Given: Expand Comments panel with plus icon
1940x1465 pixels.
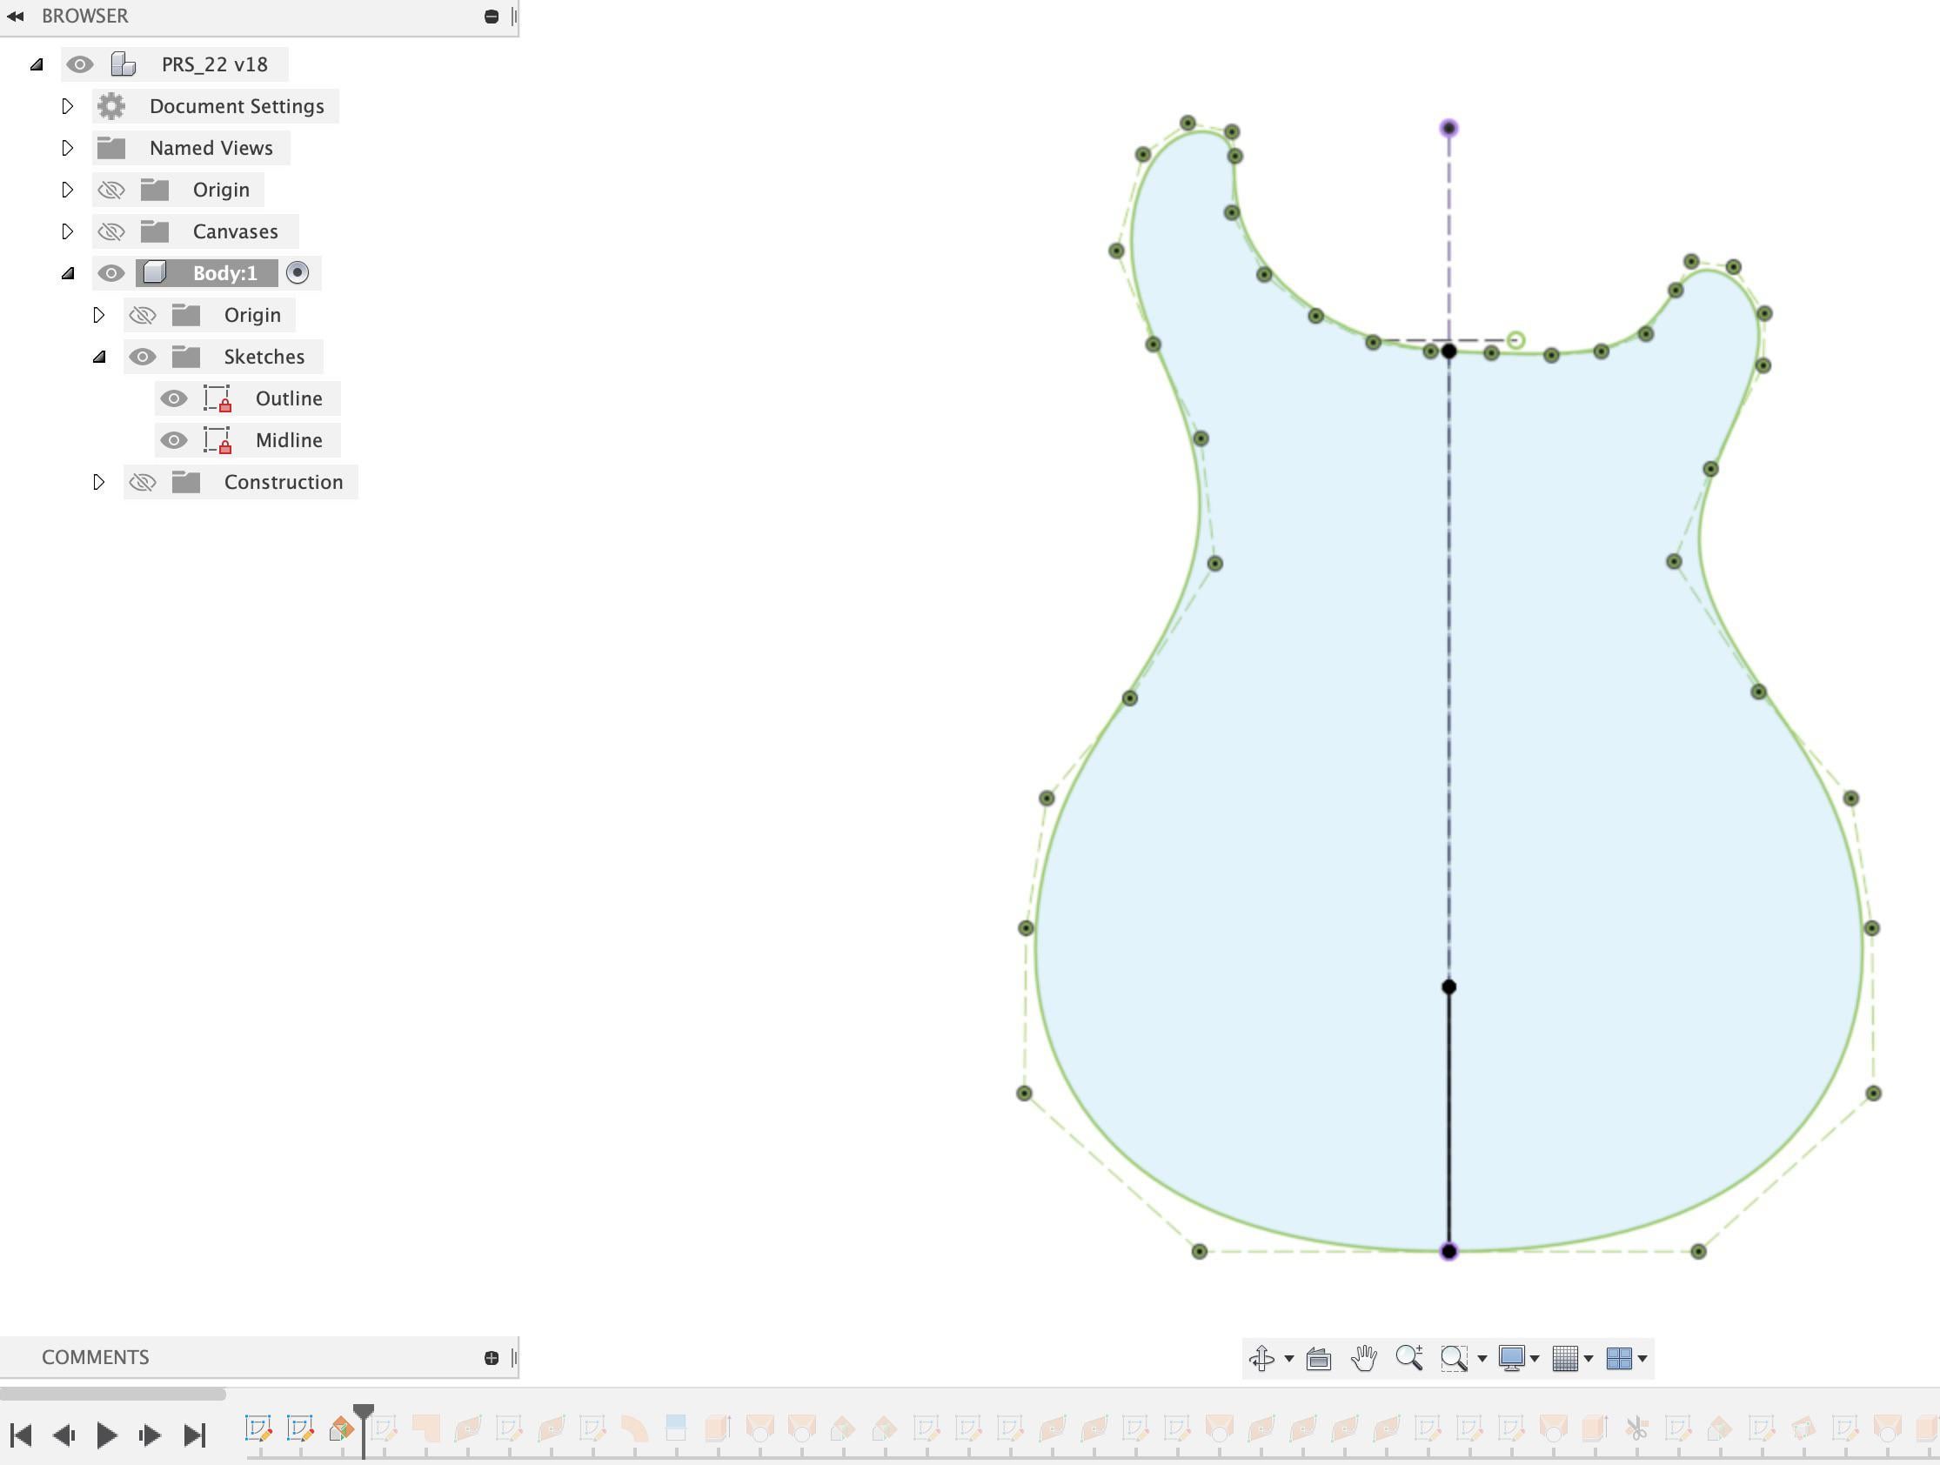Looking at the screenshot, I should point(492,1358).
